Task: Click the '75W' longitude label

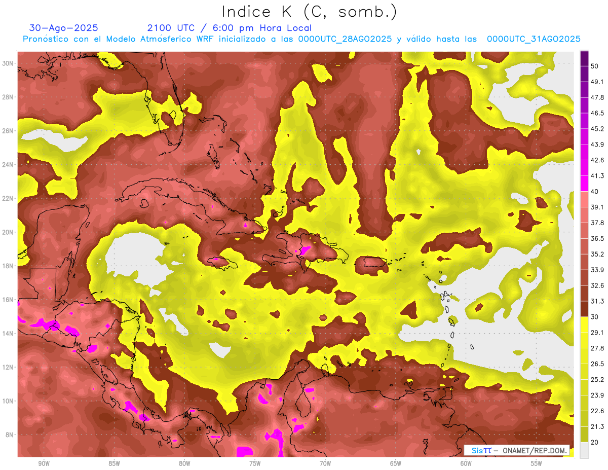Action: [255, 463]
